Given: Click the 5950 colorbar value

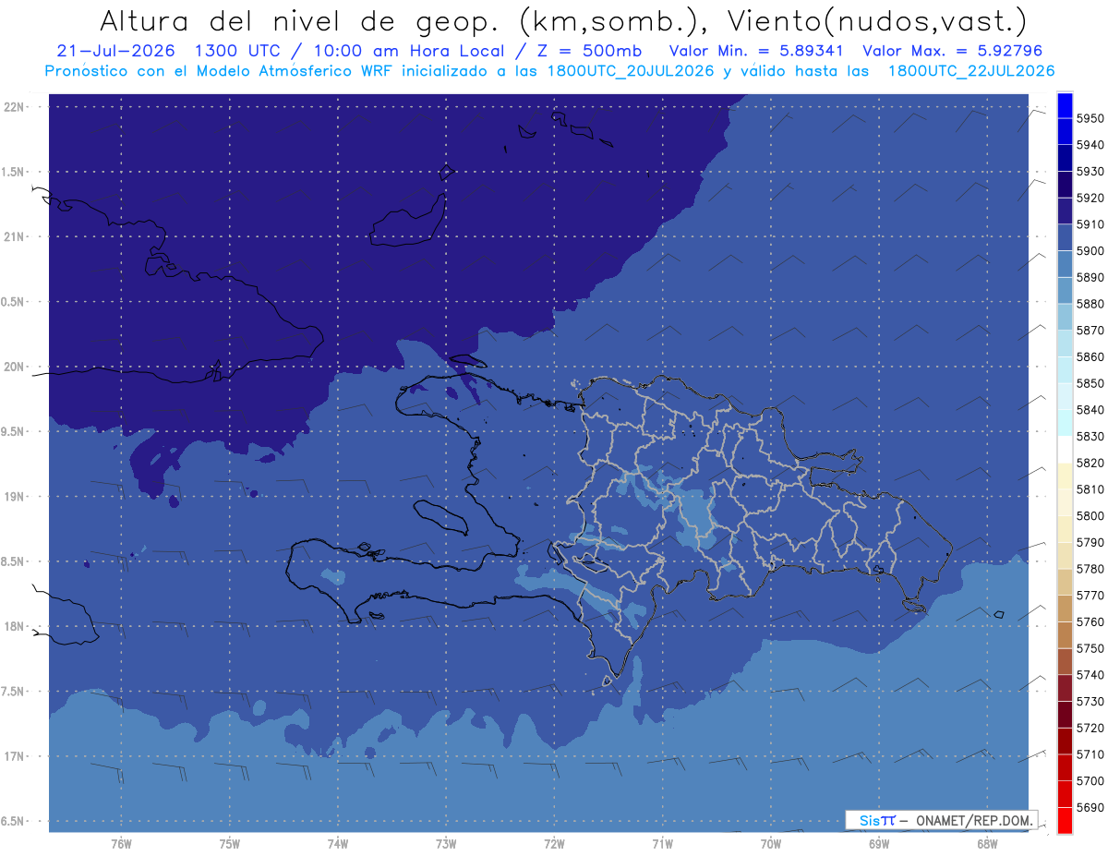Looking at the screenshot, I should [x=1090, y=118].
